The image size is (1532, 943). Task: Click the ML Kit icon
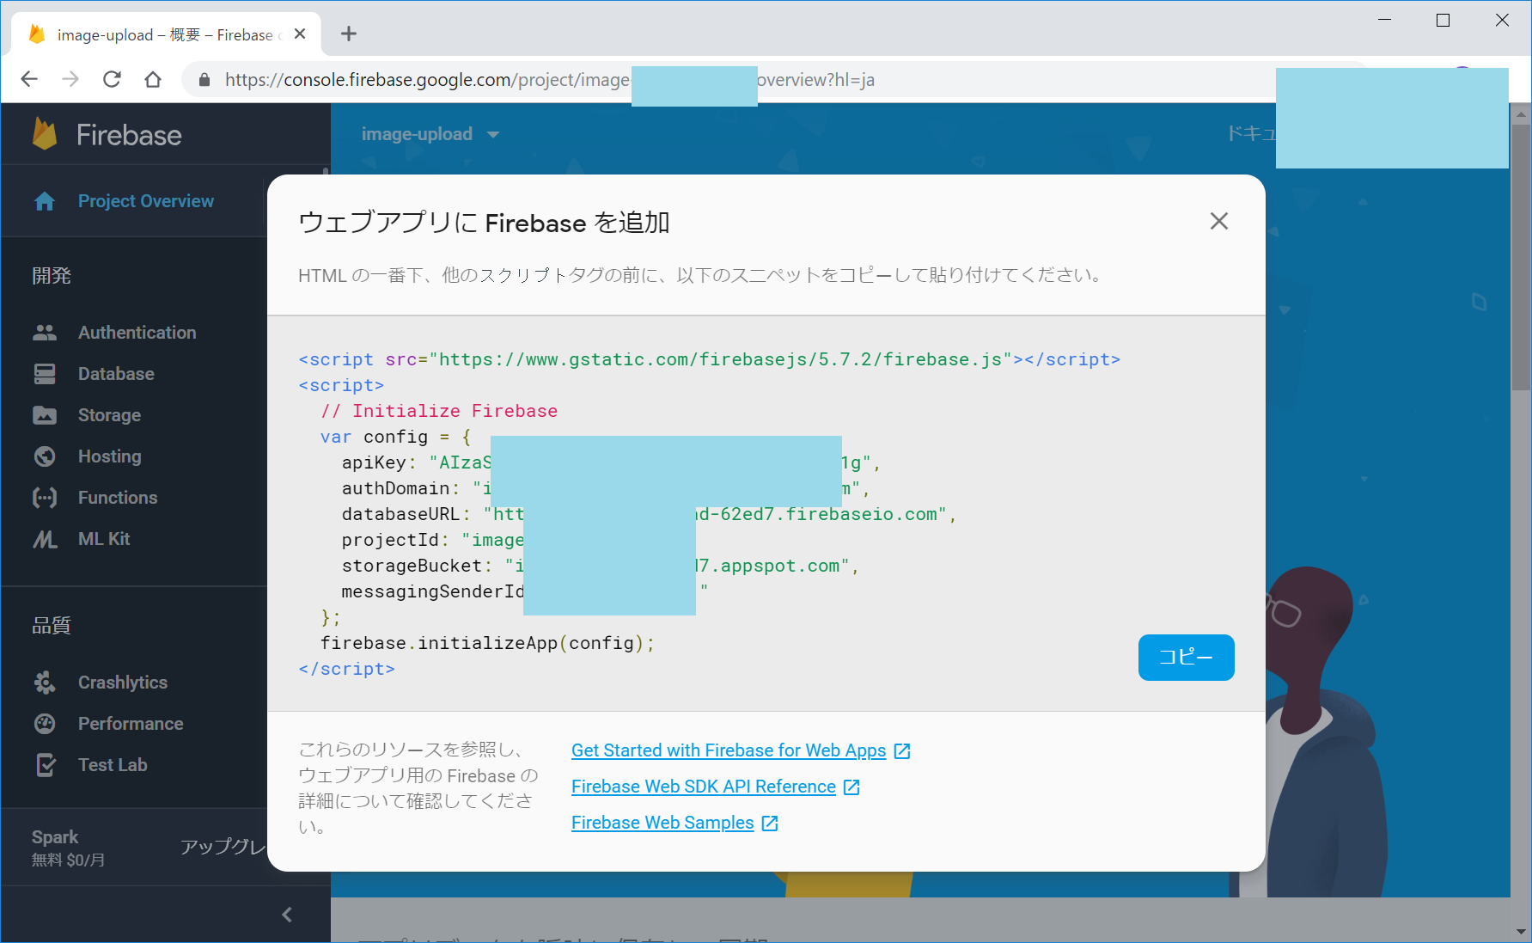click(x=45, y=539)
